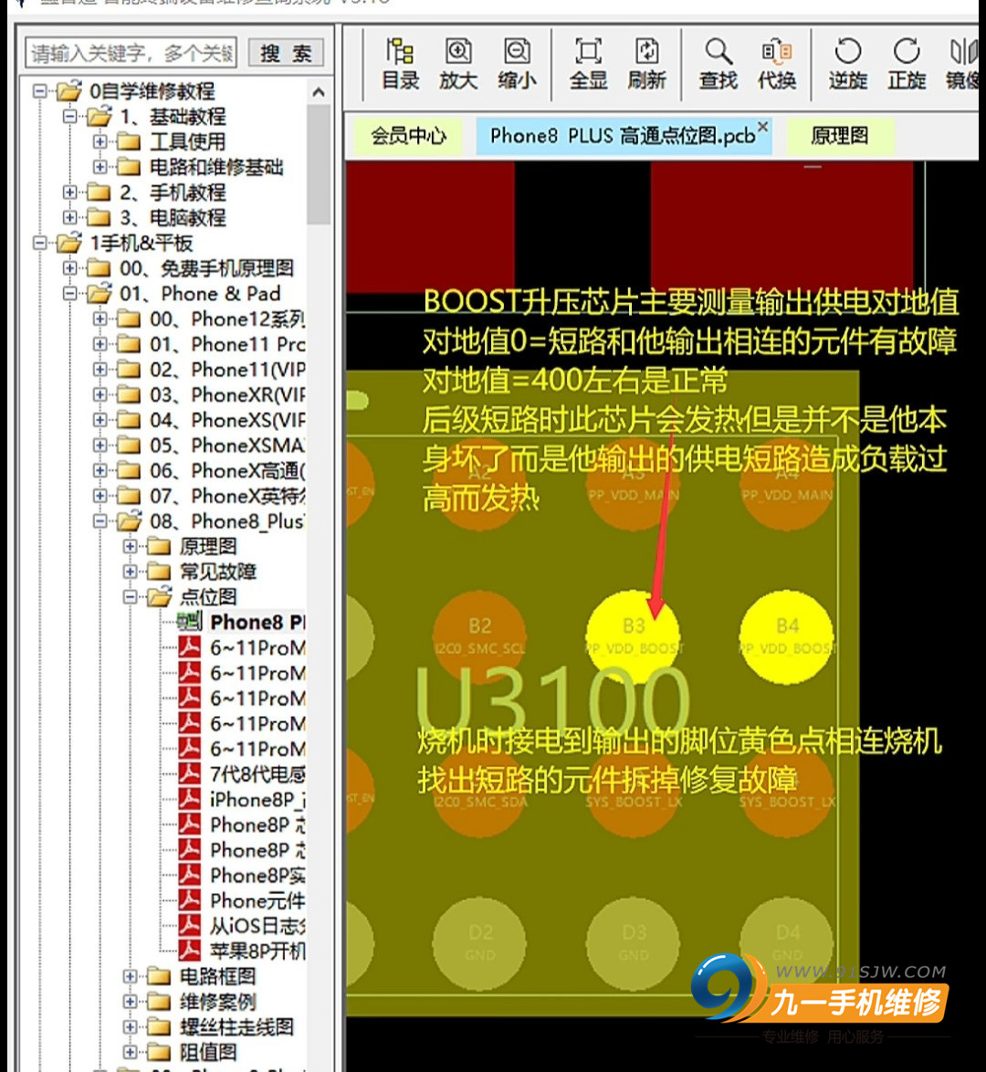Click the tree panel scroll-up arrow
Screen dimensions: 986x1072
319,91
